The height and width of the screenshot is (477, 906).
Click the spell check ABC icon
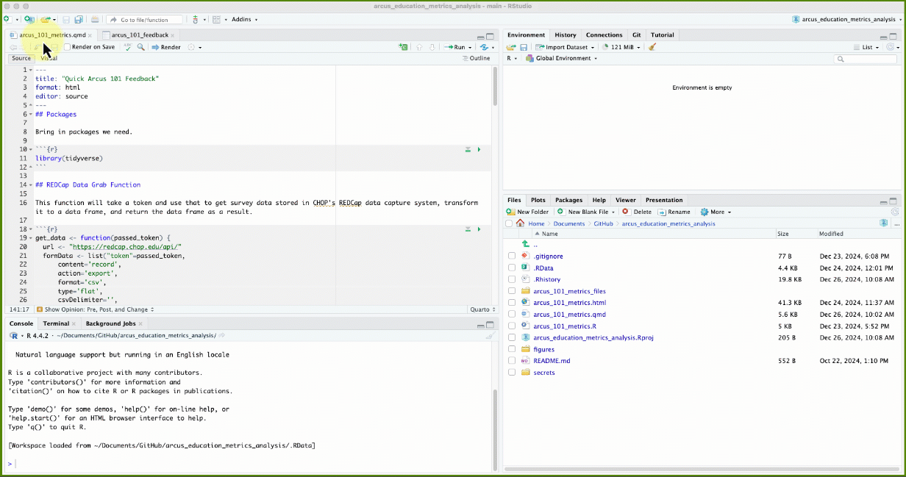(x=128, y=47)
